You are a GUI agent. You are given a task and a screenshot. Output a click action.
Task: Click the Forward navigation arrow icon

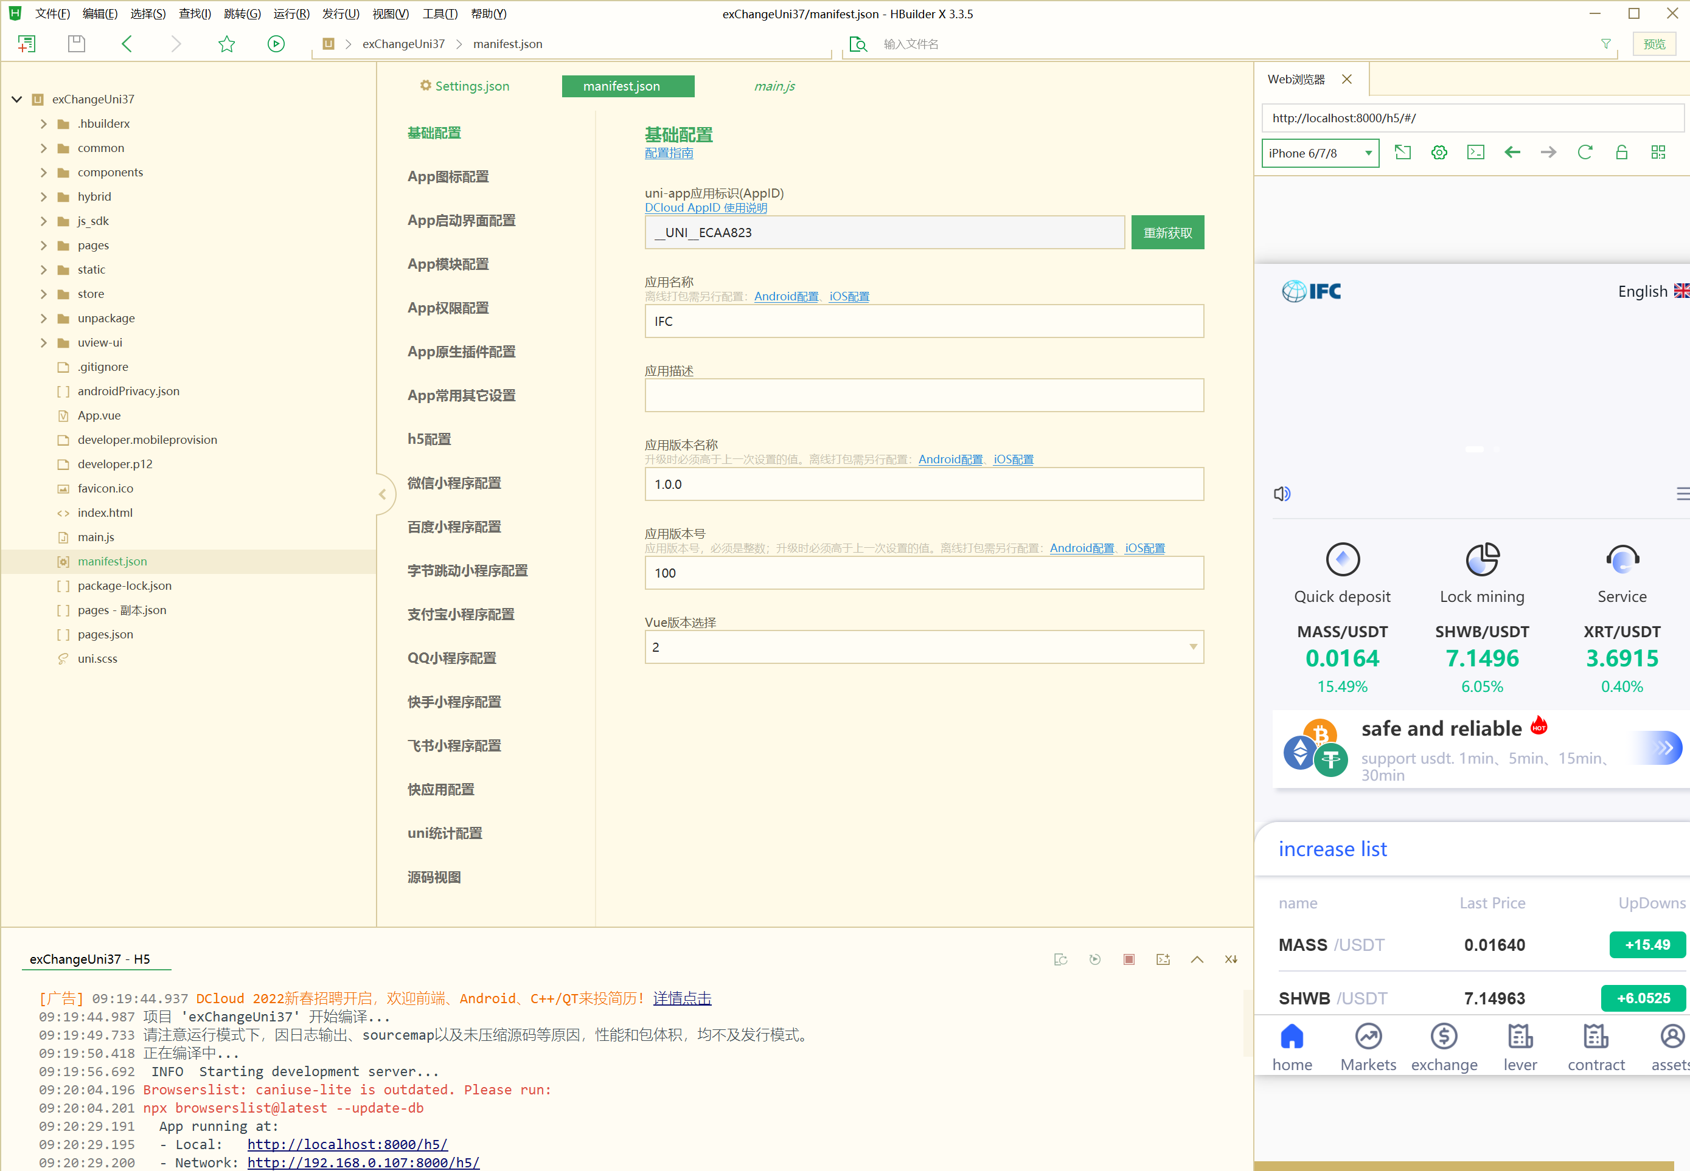[1549, 153]
